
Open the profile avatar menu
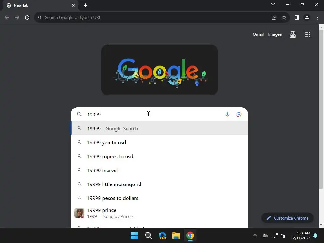coord(307,18)
